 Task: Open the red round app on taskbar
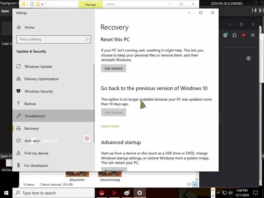102,193
